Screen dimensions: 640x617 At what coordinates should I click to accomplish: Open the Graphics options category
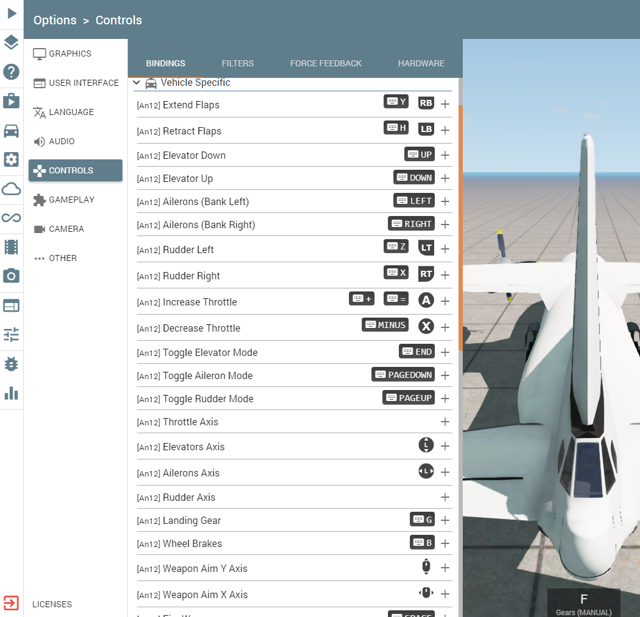(x=75, y=54)
